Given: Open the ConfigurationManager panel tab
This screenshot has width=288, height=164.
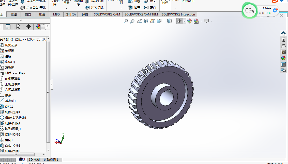Looking at the screenshot, I should (x=18, y=27).
